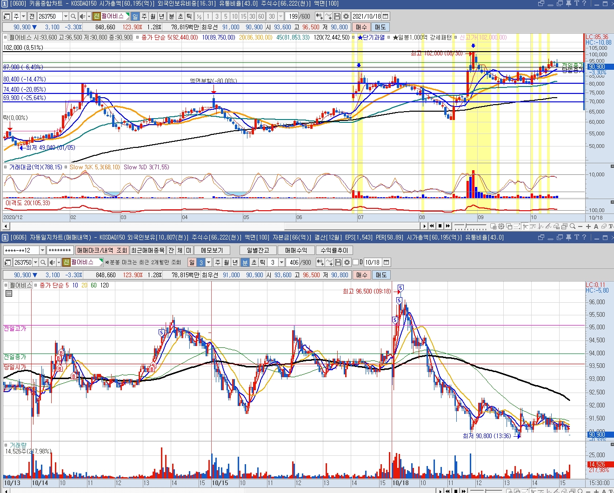Rewind the top chart replay
This screenshot has width=614, height=493.
click(x=432, y=226)
